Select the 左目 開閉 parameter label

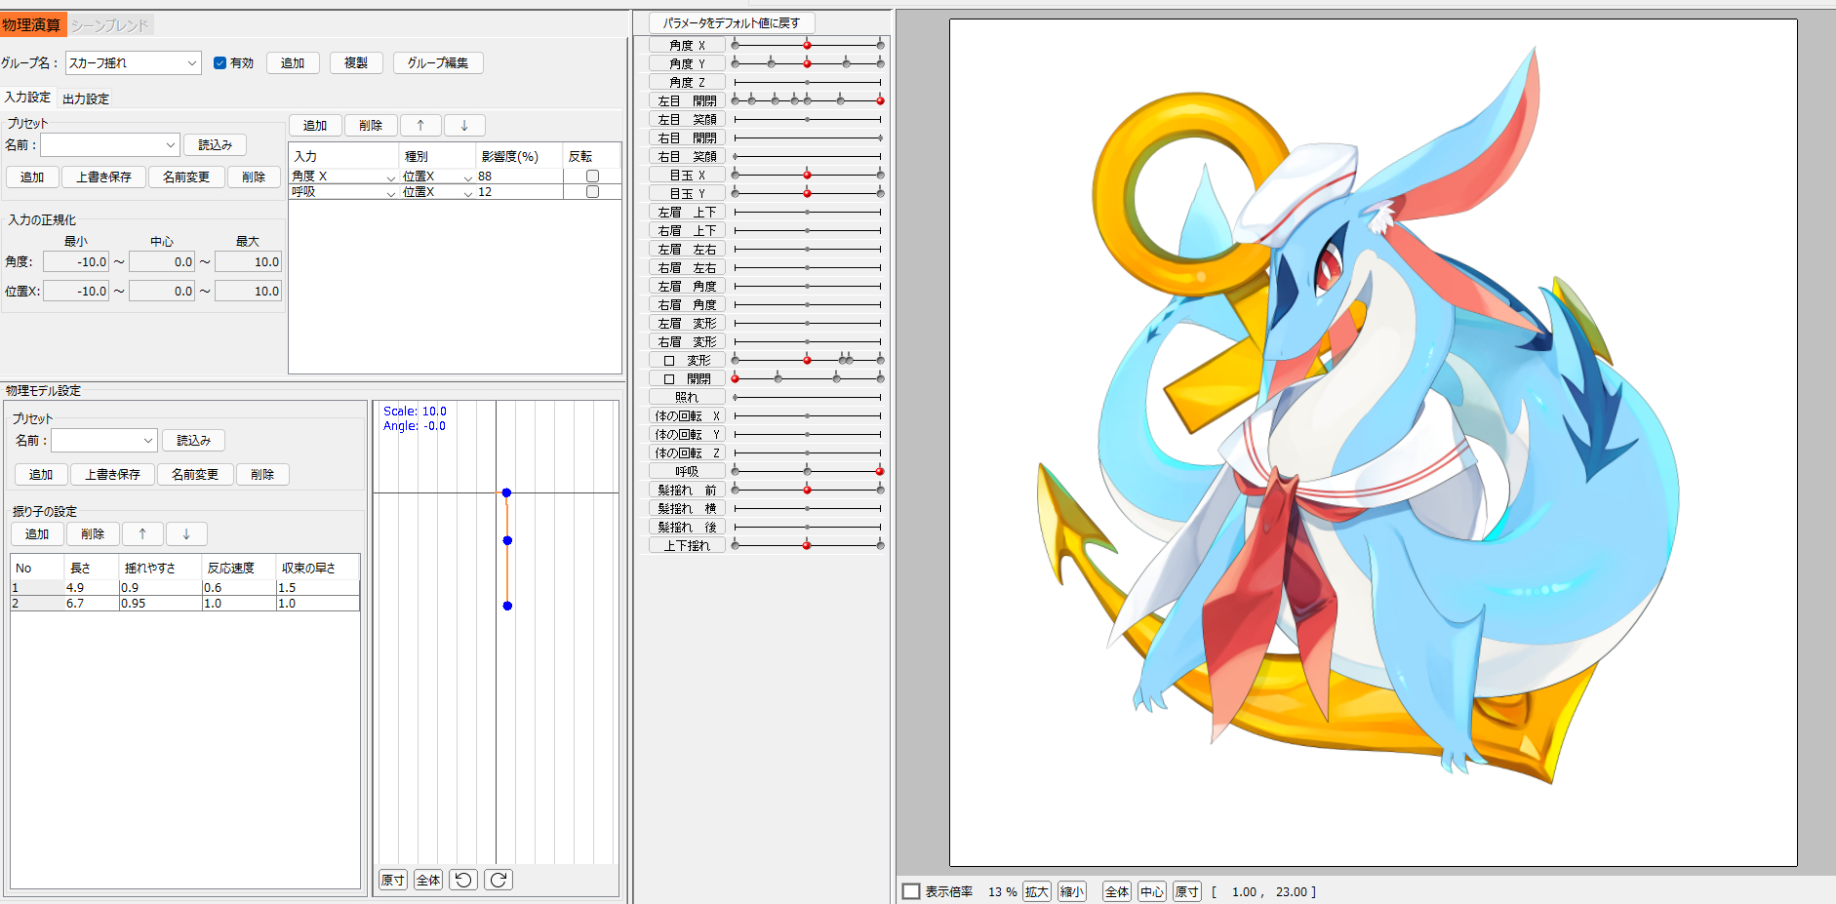[687, 100]
